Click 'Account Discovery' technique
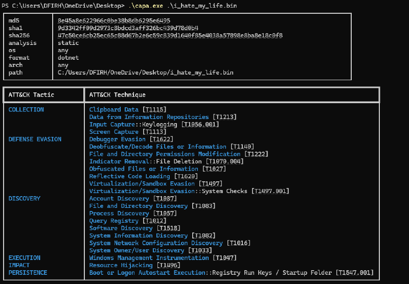The height and width of the screenshot is (284, 409). click(x=119, y=199)
